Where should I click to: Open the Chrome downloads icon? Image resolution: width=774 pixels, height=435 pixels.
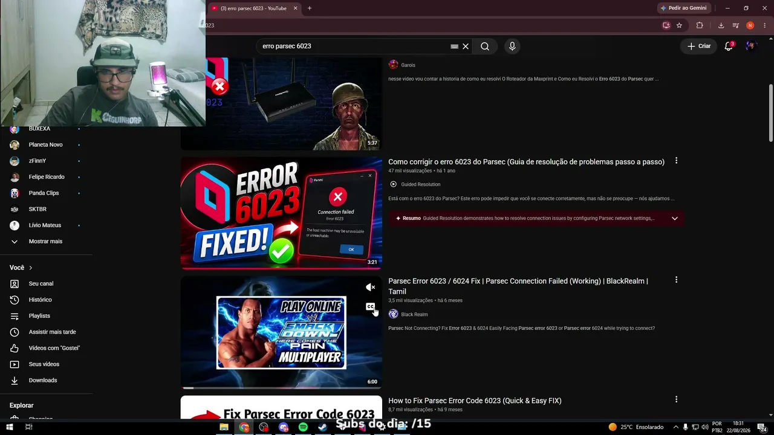(721, 25)
